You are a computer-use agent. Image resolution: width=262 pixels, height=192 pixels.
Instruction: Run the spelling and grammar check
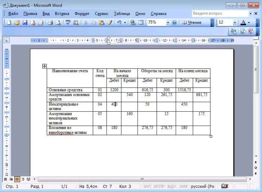68,22
